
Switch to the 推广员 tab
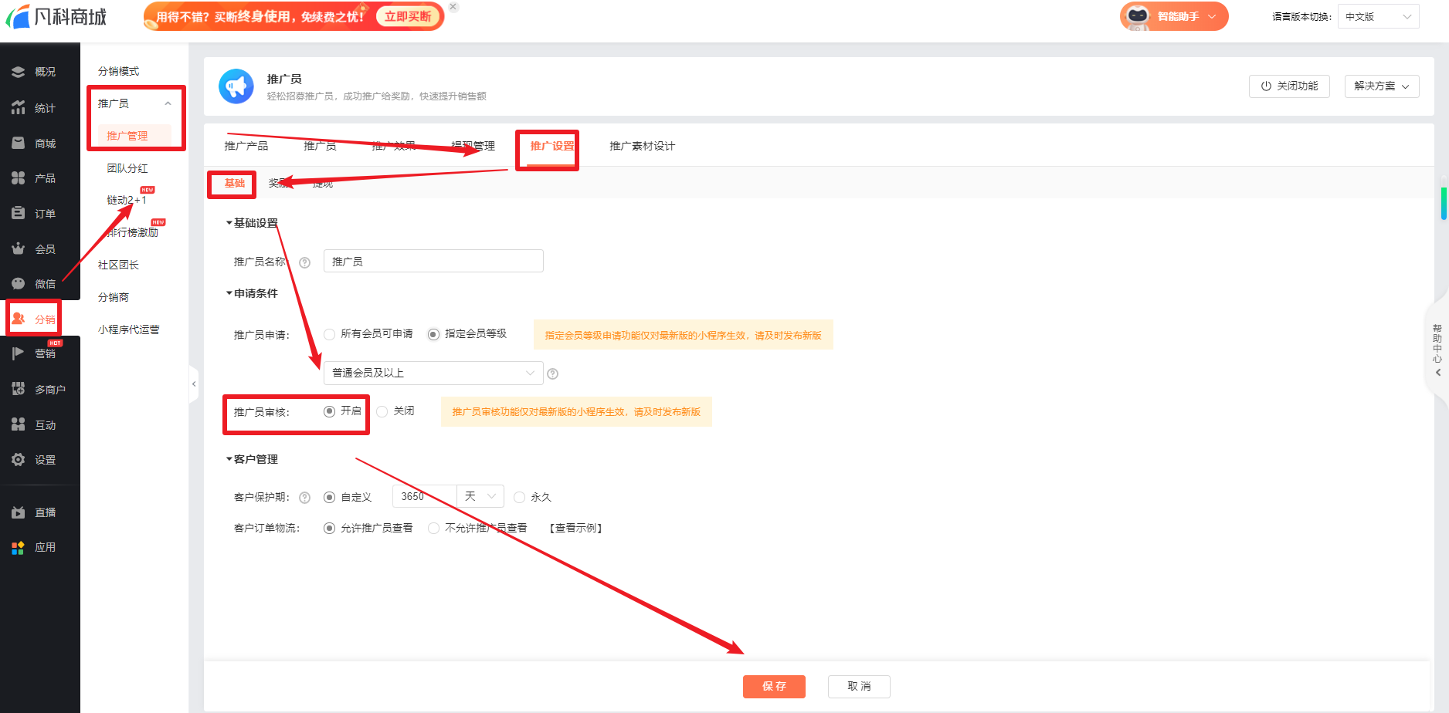(x=320, y=146)
